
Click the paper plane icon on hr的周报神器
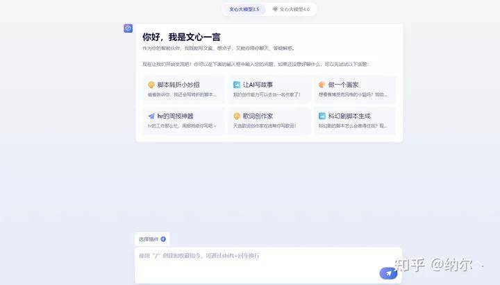click(151, 116)
